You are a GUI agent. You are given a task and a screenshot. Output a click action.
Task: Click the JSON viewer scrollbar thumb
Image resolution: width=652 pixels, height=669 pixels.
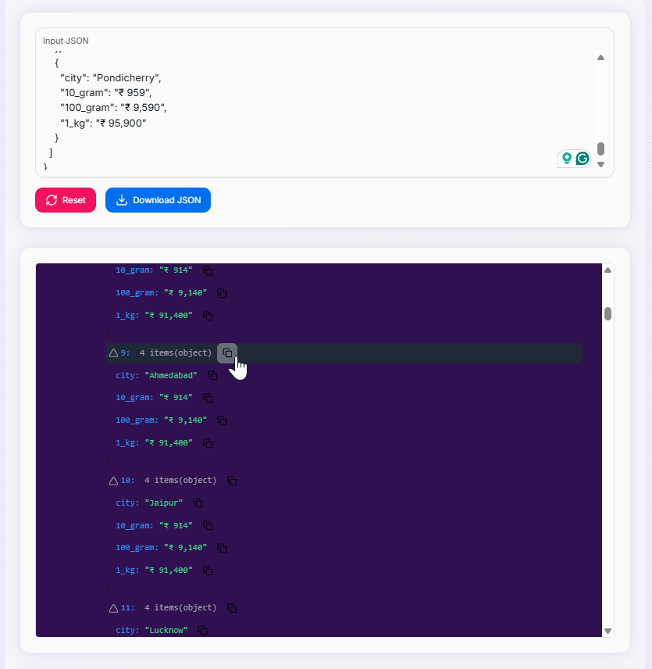pos(607,313)
